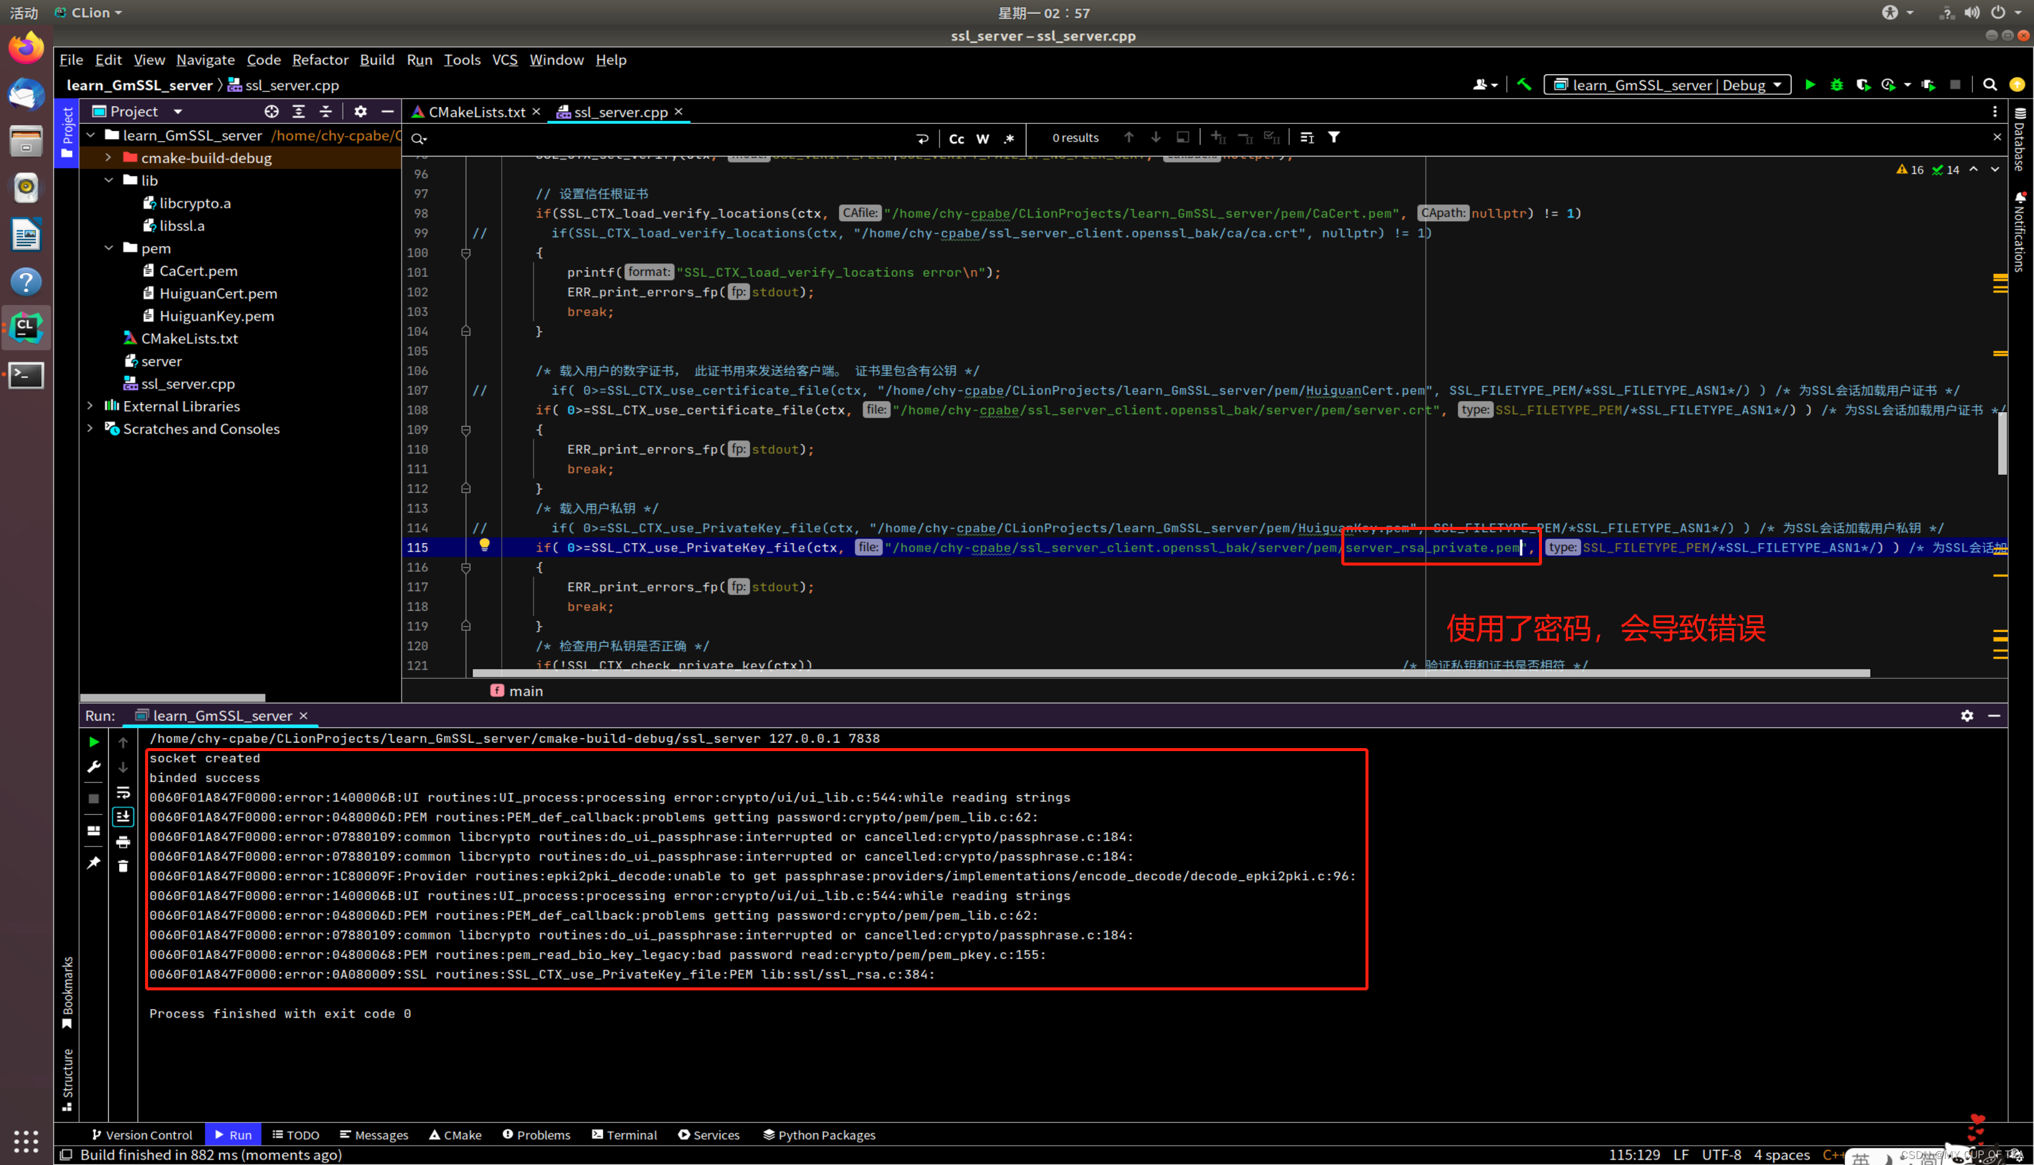The width and height of the screenshot is (2034, 1165).
Task: Click the print icon in Run panel
Action: [x=123, y=842]
